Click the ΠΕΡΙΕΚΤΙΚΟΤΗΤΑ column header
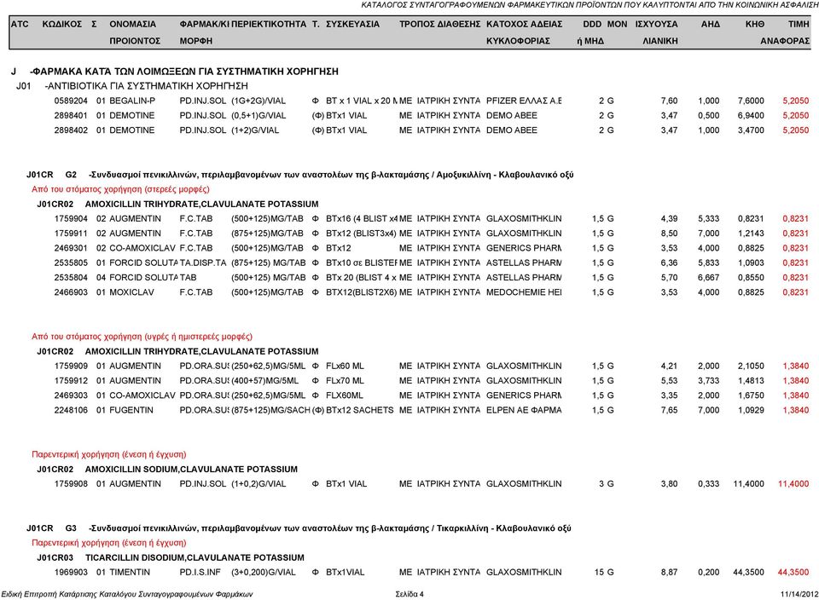This screenshot has width=819, height=600. tap(269, 24)
